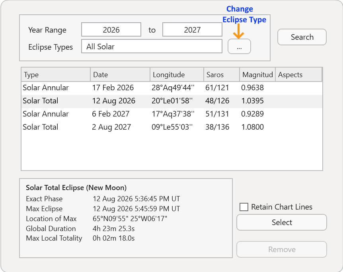Sort by the Aspects column header
The image size is (343, 272).
(x=298, y=74)
